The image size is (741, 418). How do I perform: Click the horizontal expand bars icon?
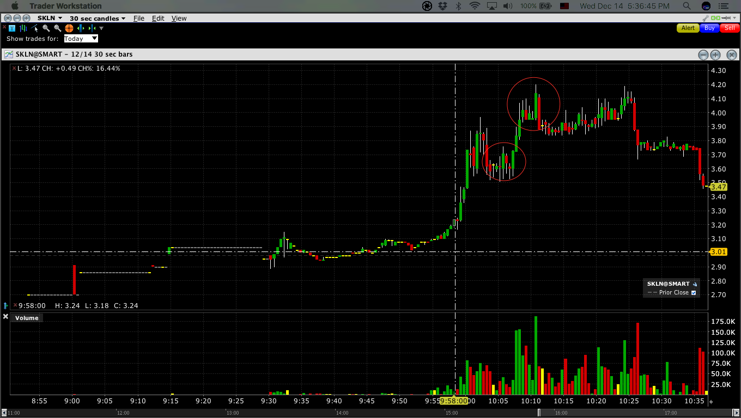81,28
